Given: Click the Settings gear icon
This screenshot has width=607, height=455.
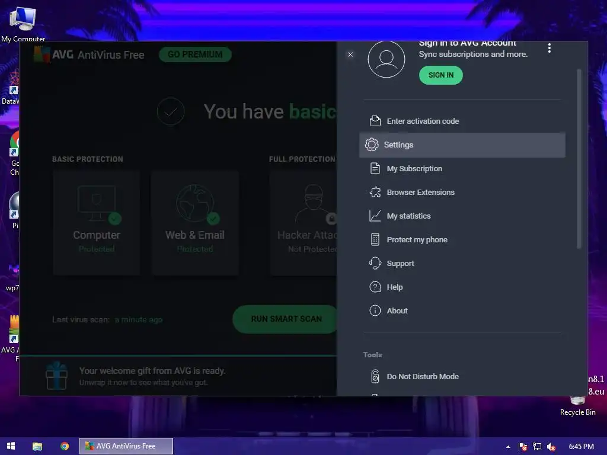Looking at the screenshot, I should tap(372, 145).
